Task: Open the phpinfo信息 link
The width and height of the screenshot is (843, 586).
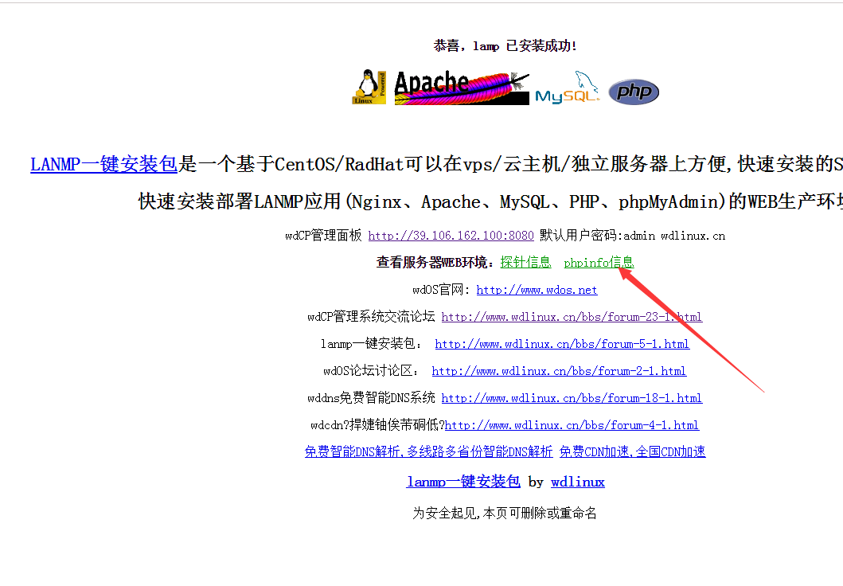Action: 599,263
